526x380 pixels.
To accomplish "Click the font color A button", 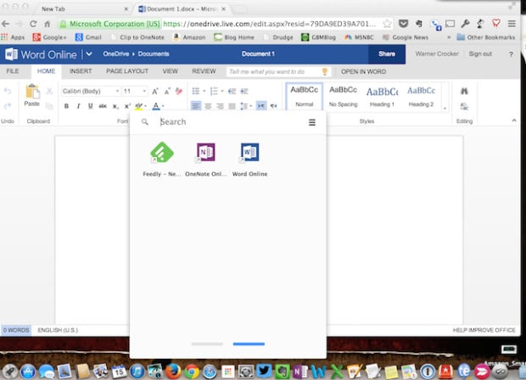I will [156, 106].
